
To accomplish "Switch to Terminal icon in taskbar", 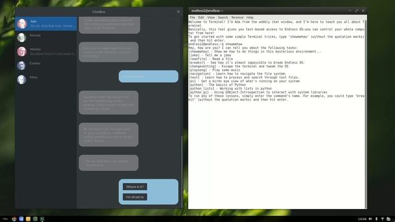I will coord(42,219).
